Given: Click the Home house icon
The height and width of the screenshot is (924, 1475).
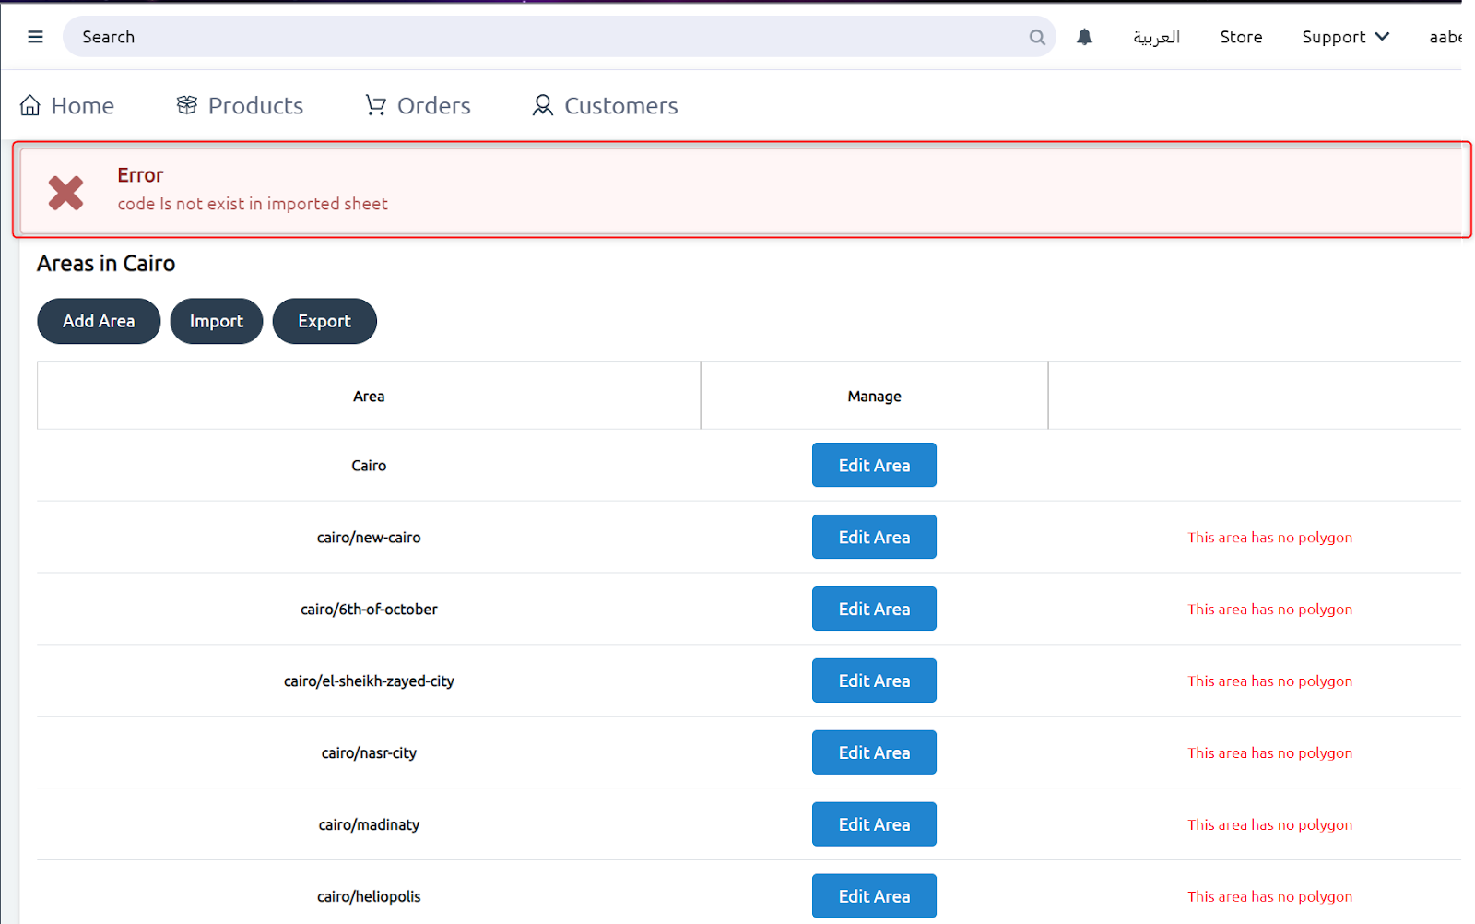Looking at the screenshot, I should tap(30, 105).
